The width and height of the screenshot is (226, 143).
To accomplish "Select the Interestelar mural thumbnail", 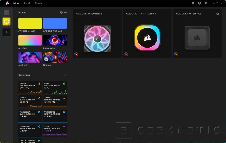I will point(55,40).
